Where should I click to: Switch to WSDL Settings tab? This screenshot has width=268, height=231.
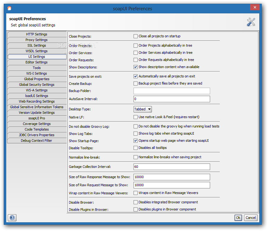pyautogui.click(x=37, y=51)
